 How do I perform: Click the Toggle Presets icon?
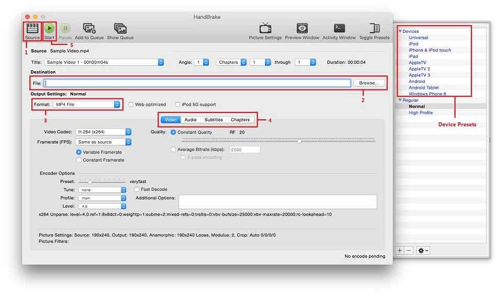tap(374, 28)
